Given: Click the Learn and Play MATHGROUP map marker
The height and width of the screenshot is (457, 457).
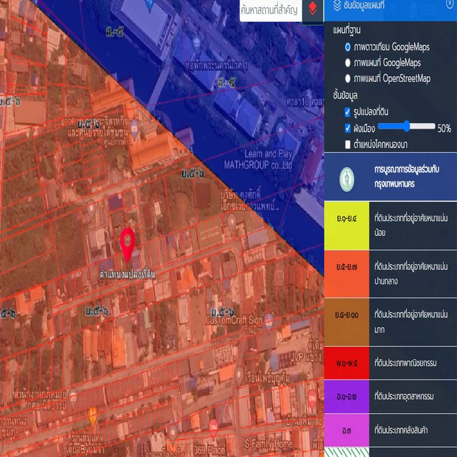Looking at the screenshot, I should click(x=280, y=130).
